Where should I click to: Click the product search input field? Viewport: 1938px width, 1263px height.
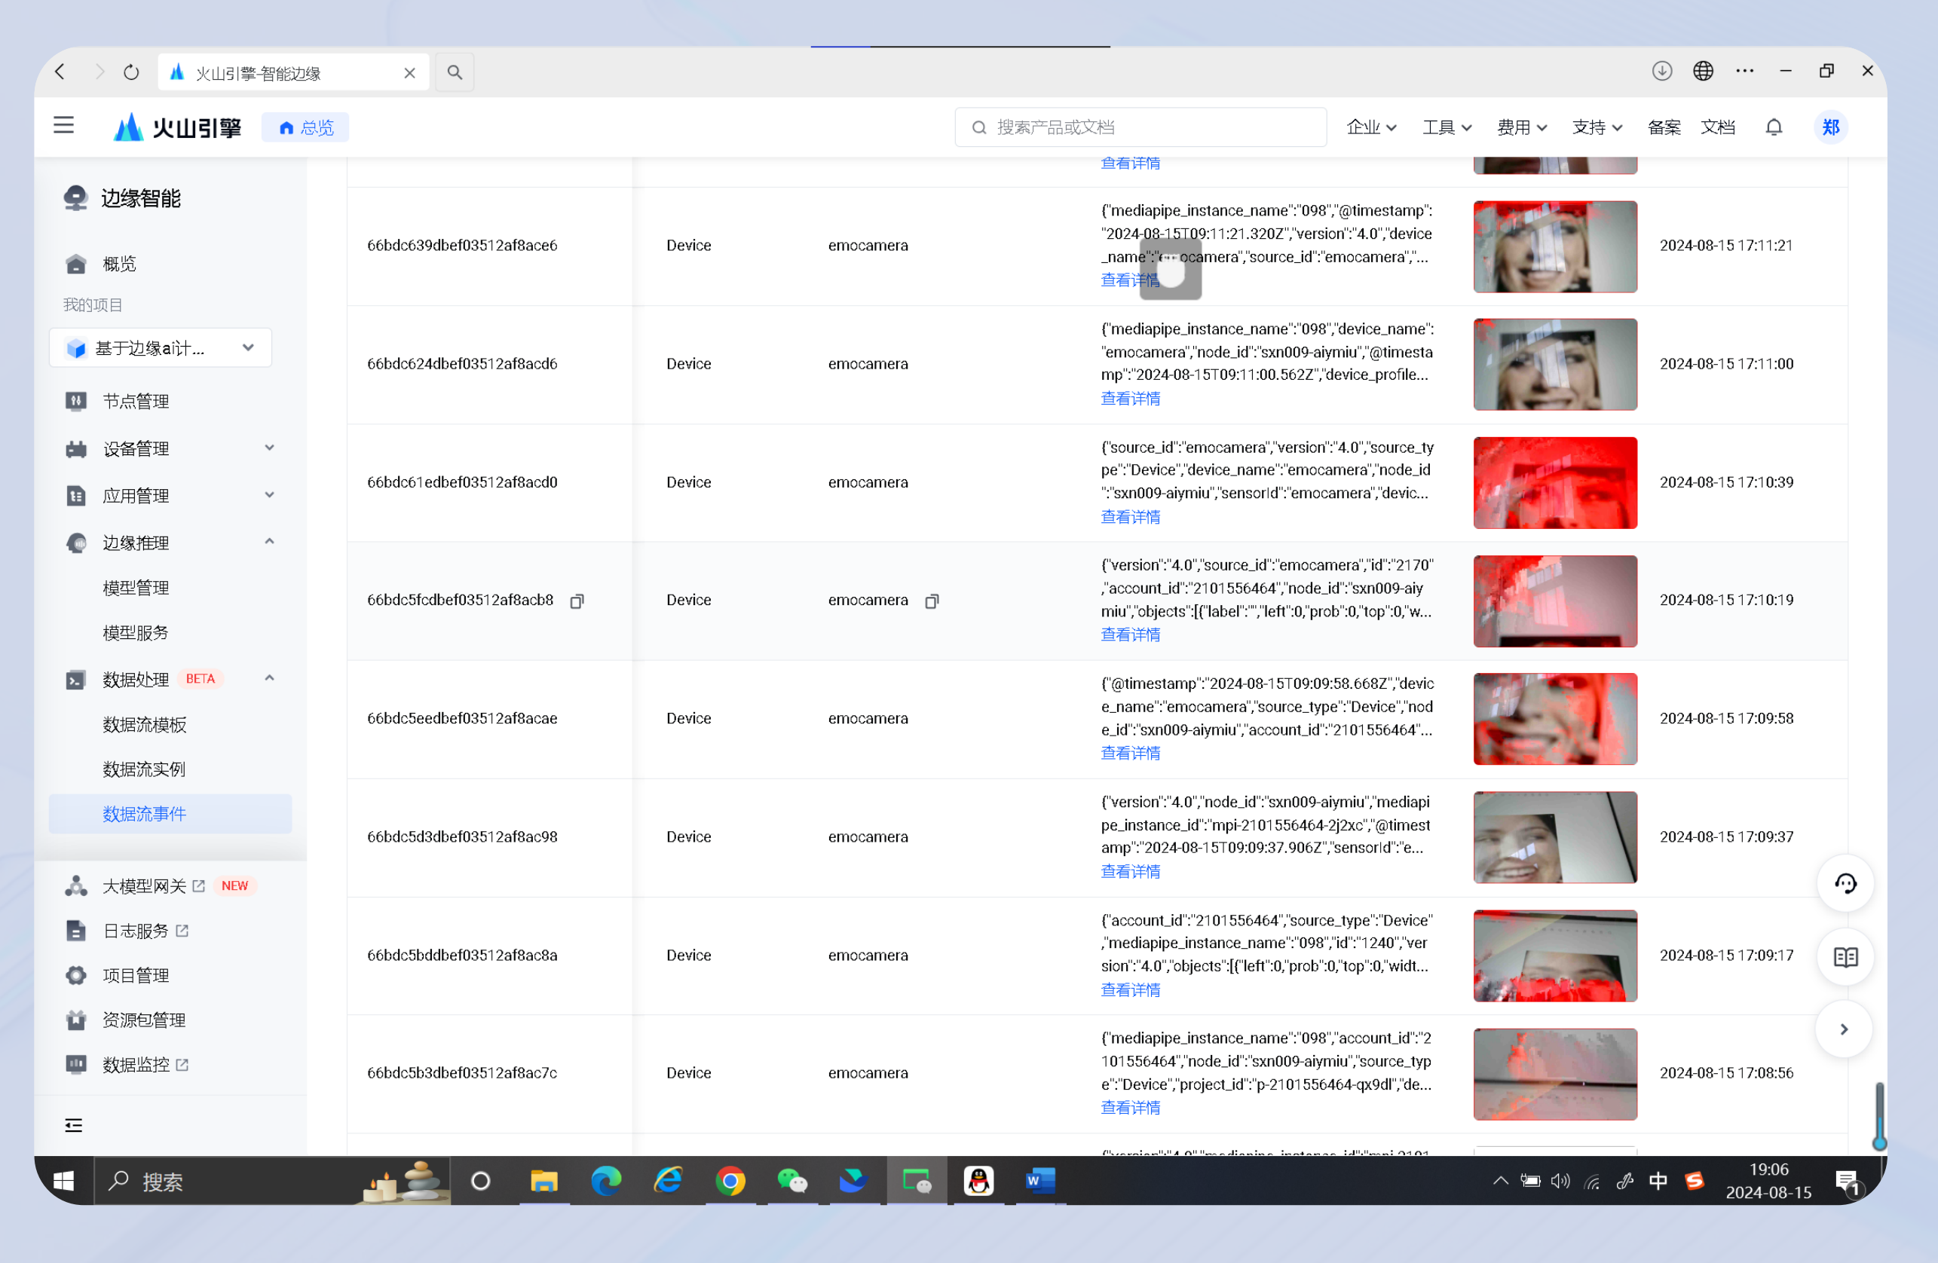click(x=1140, y=127)
